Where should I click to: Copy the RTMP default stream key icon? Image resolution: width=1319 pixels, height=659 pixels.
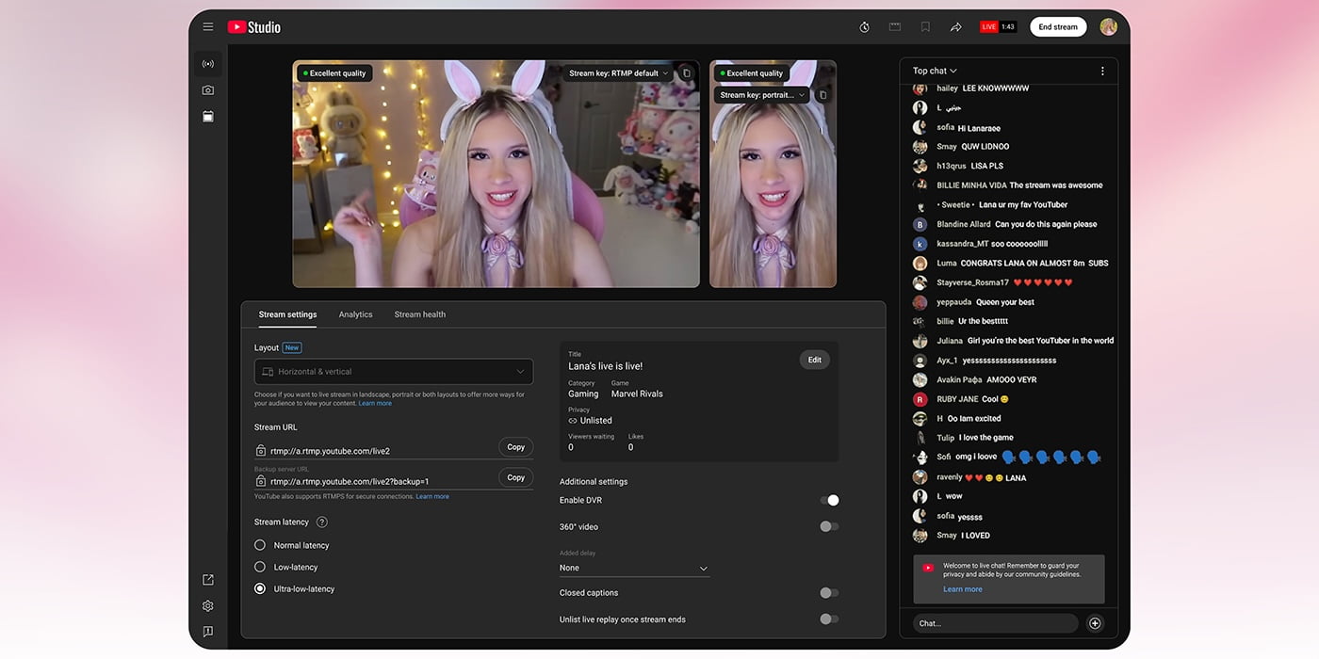click(x=686, y=73)
